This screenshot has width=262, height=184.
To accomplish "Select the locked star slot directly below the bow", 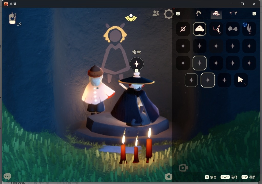I will point(233,46).
